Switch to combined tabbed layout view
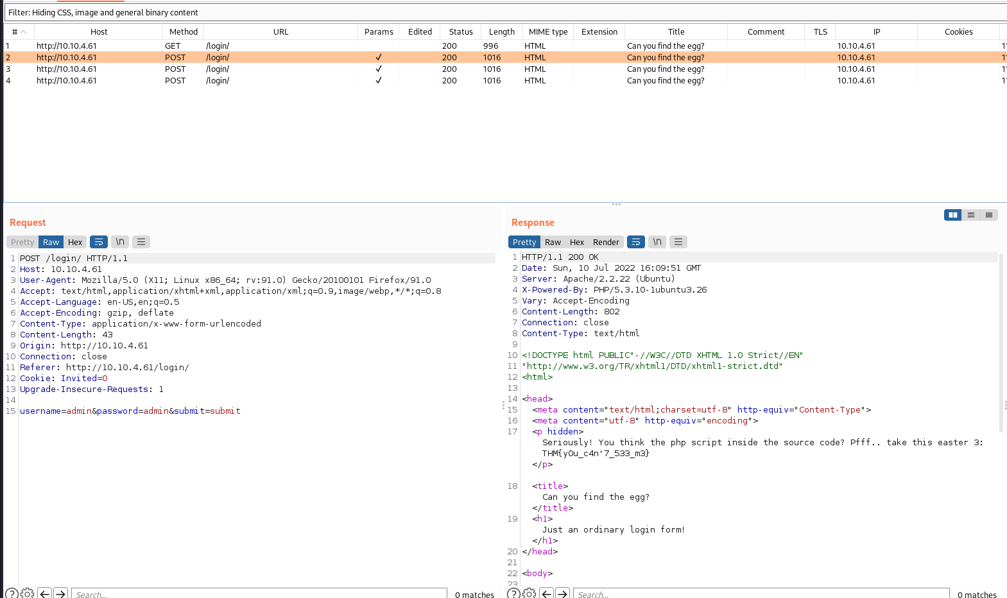This screenshot has width=1007, height=598. (989, 215)
